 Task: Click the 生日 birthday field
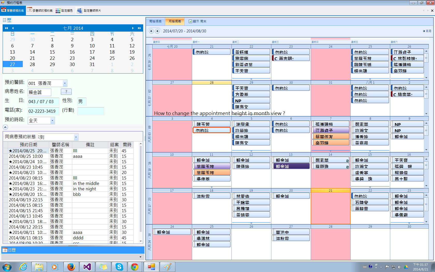point(43,102)
